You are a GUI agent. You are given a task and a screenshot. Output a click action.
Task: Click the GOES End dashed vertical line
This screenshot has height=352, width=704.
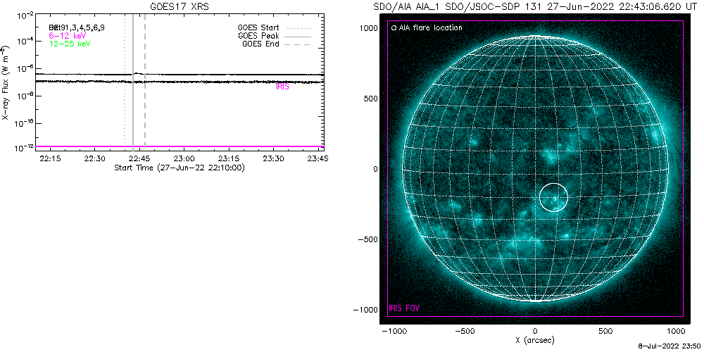point(144,82)
